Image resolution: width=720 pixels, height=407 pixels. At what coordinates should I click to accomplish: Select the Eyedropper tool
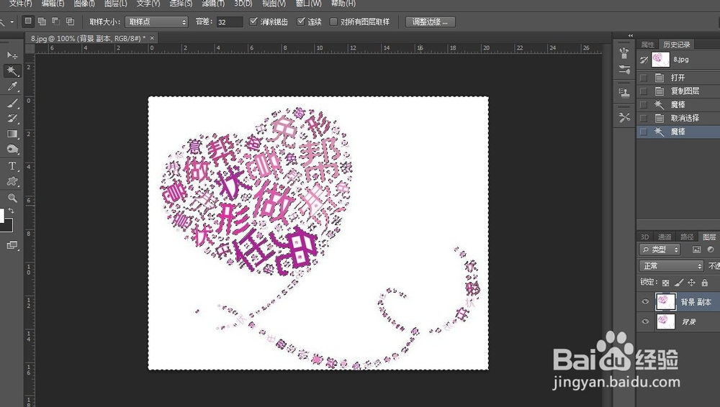click(x=12, y=86)
